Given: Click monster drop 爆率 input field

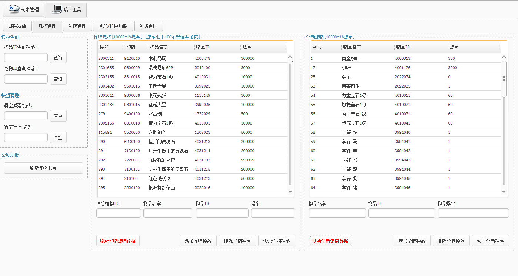Looking at the screenshot, I should coord(273,213).
